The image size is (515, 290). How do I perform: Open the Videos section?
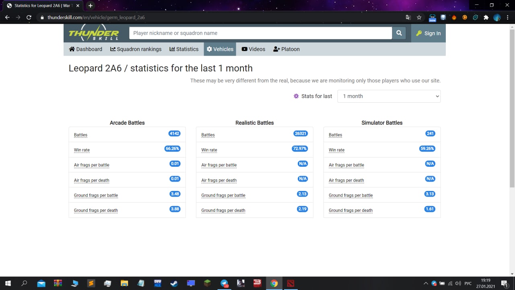(x=253, y=49)
